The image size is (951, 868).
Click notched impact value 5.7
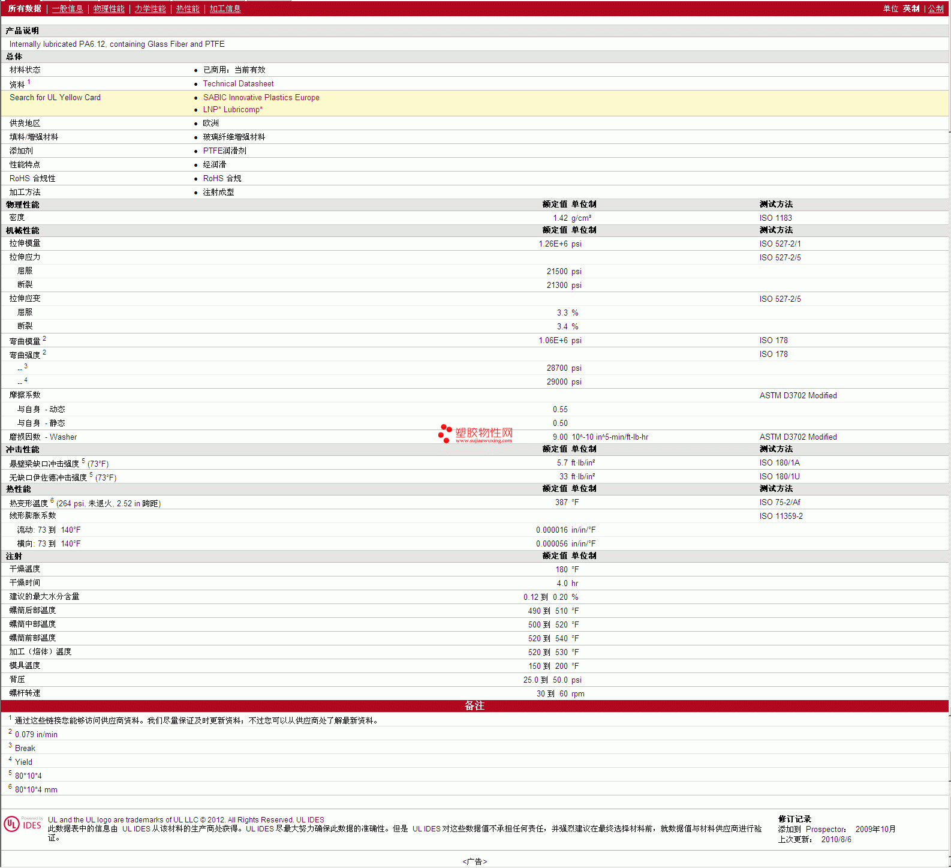562,463
